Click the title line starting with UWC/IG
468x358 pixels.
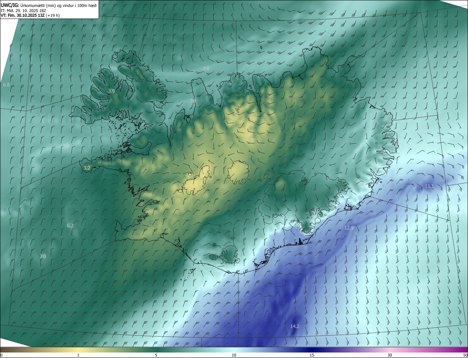click(x=49, y=5)
